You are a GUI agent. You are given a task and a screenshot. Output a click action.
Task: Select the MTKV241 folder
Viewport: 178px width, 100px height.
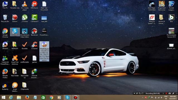pyautogui.click(x=15, y=46)
